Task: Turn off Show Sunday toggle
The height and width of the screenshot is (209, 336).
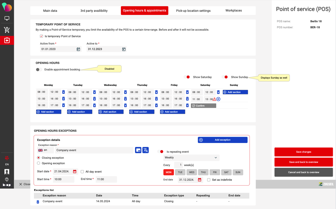Action: pos(225,77)
